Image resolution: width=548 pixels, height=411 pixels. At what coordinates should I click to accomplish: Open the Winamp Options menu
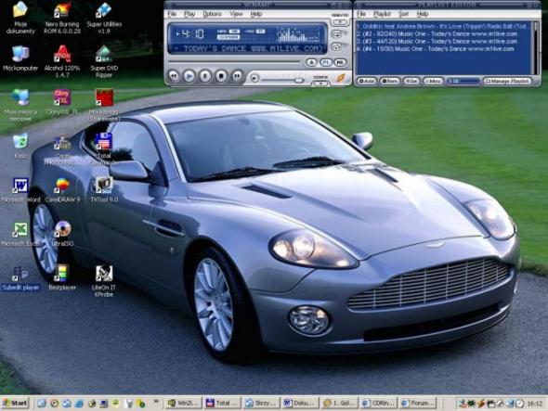point(212,14)
